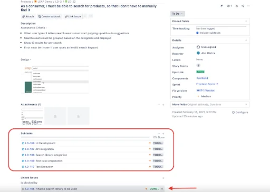Screen dimensions: 270x192
Task: Click the Medium priority value
Action: pyautogui.click(x=206, y=96)
